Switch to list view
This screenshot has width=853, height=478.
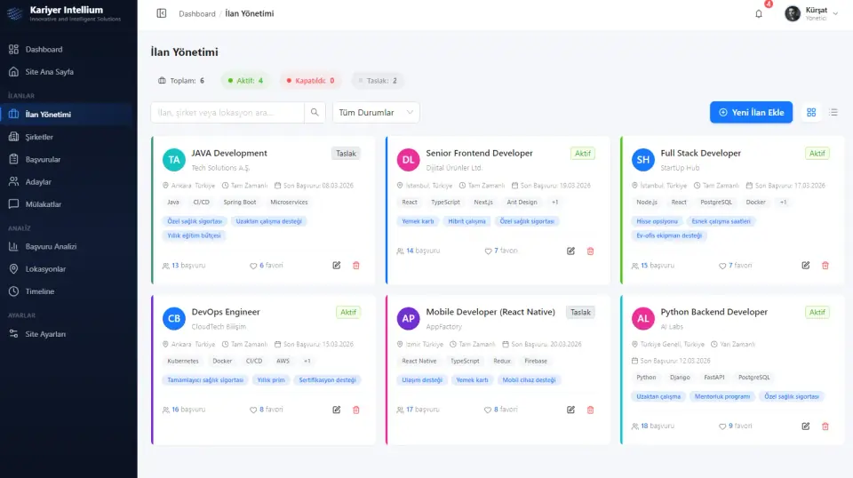(833, 113)
